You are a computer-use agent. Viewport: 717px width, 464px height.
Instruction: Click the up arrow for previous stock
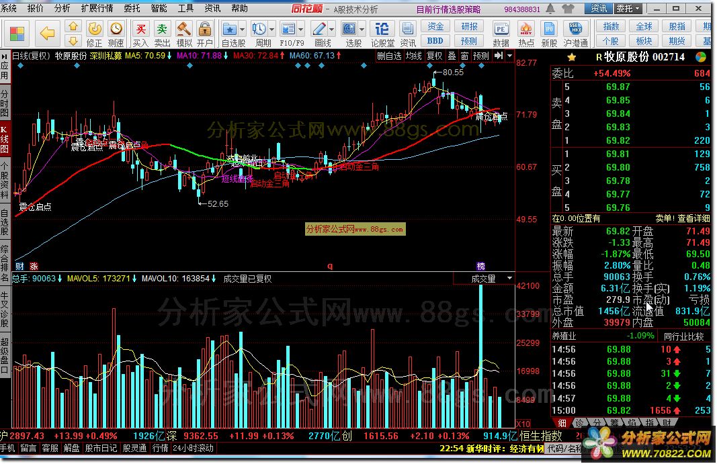click(73, 27)
